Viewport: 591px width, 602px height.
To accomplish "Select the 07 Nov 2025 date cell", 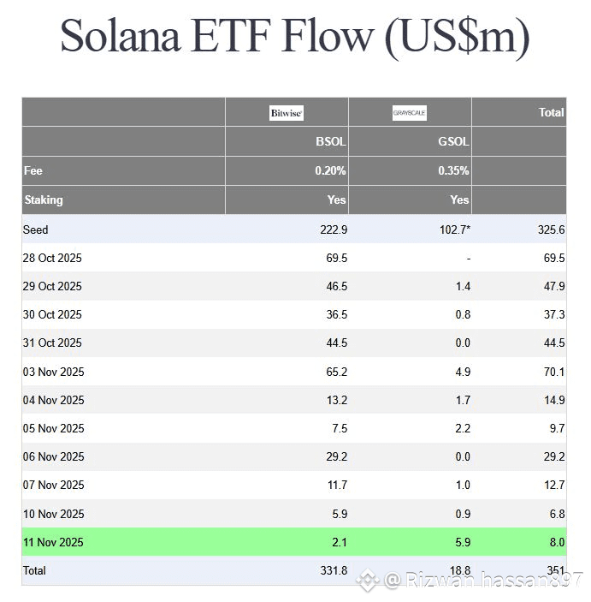I will 53,486.
